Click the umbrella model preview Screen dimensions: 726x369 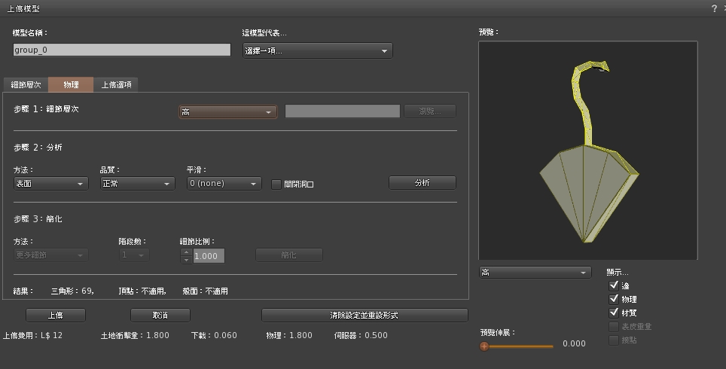click(x=588, y=151)
